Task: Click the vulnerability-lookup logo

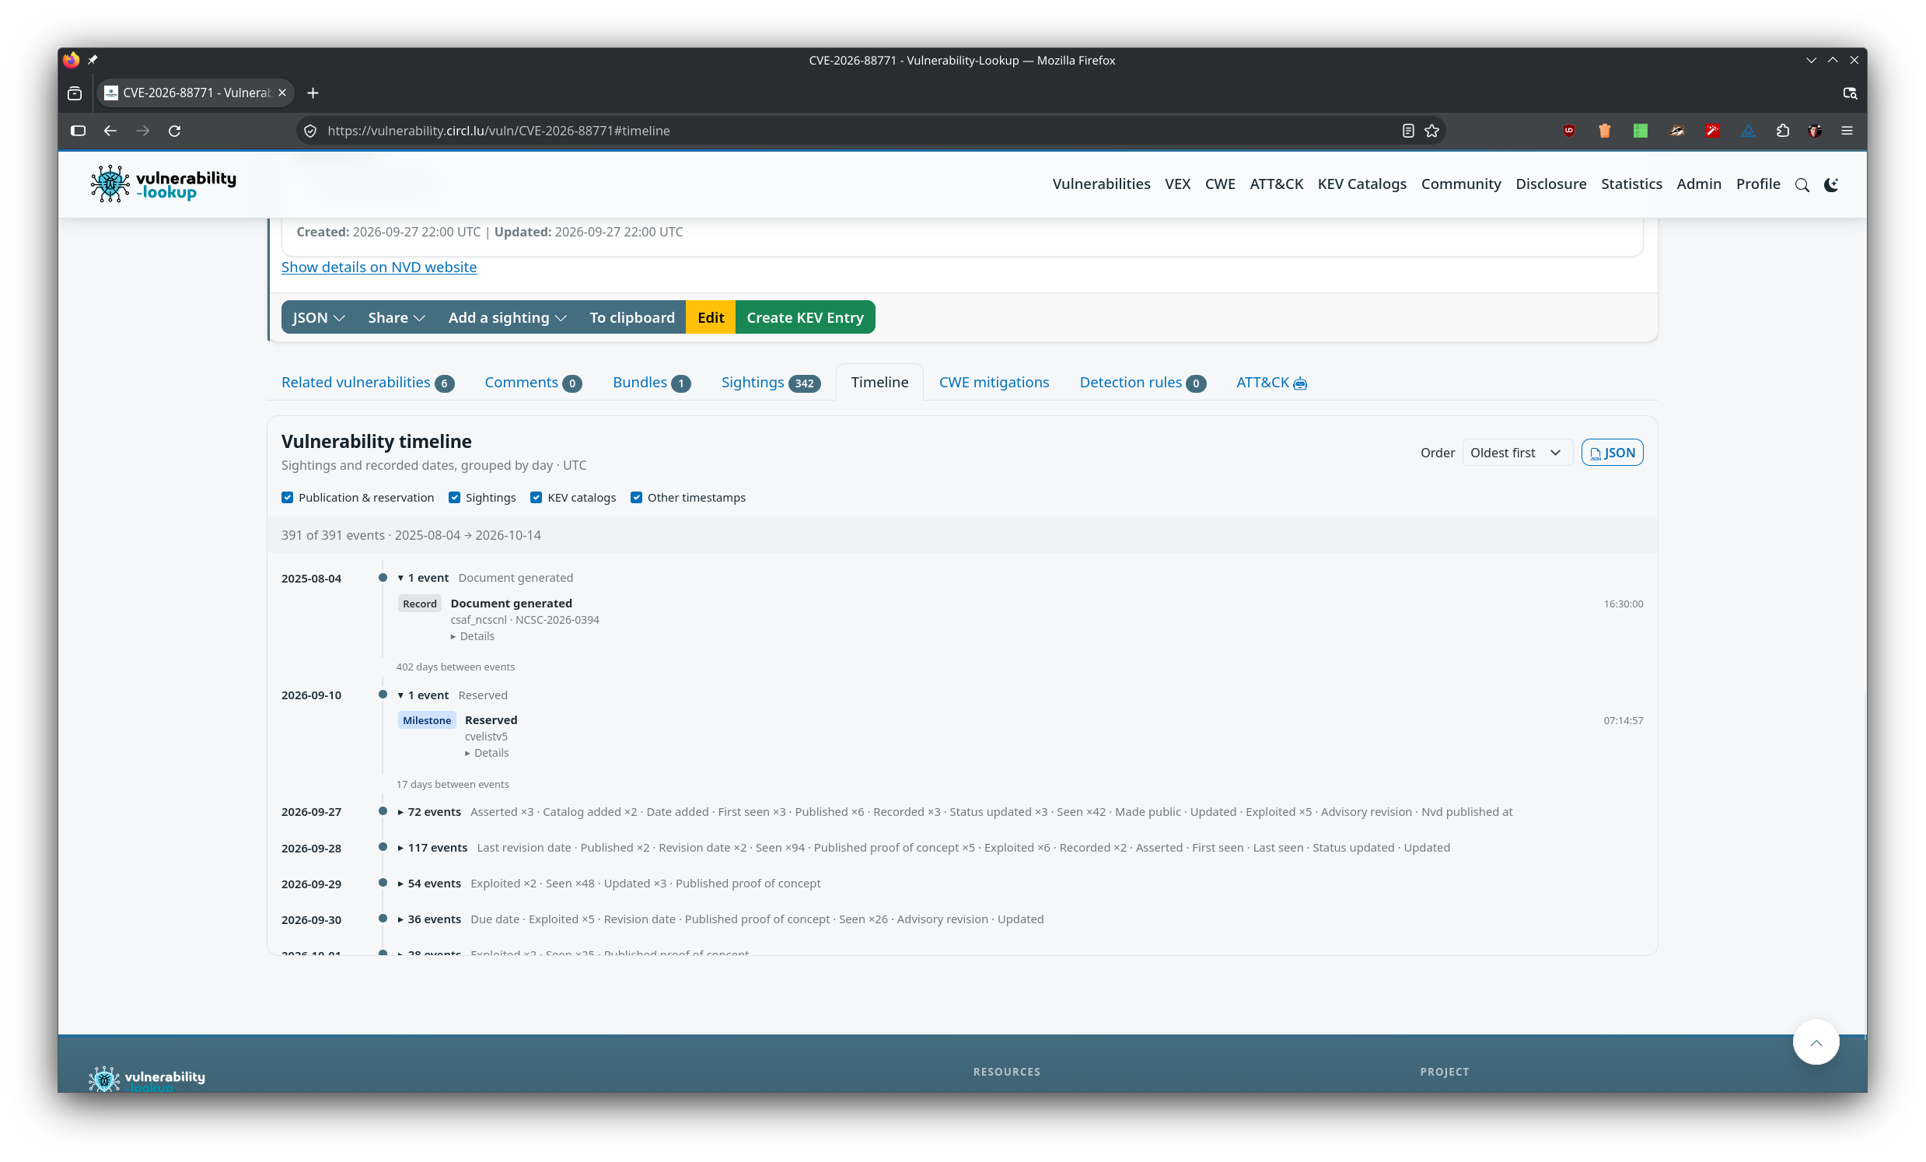Action: pos(163,184)
